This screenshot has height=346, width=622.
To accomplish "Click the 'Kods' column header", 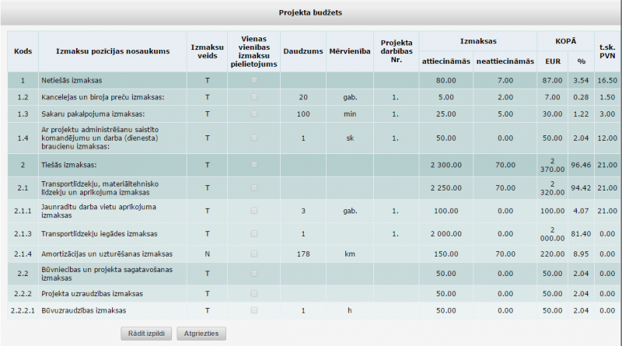I will point(23,51).
